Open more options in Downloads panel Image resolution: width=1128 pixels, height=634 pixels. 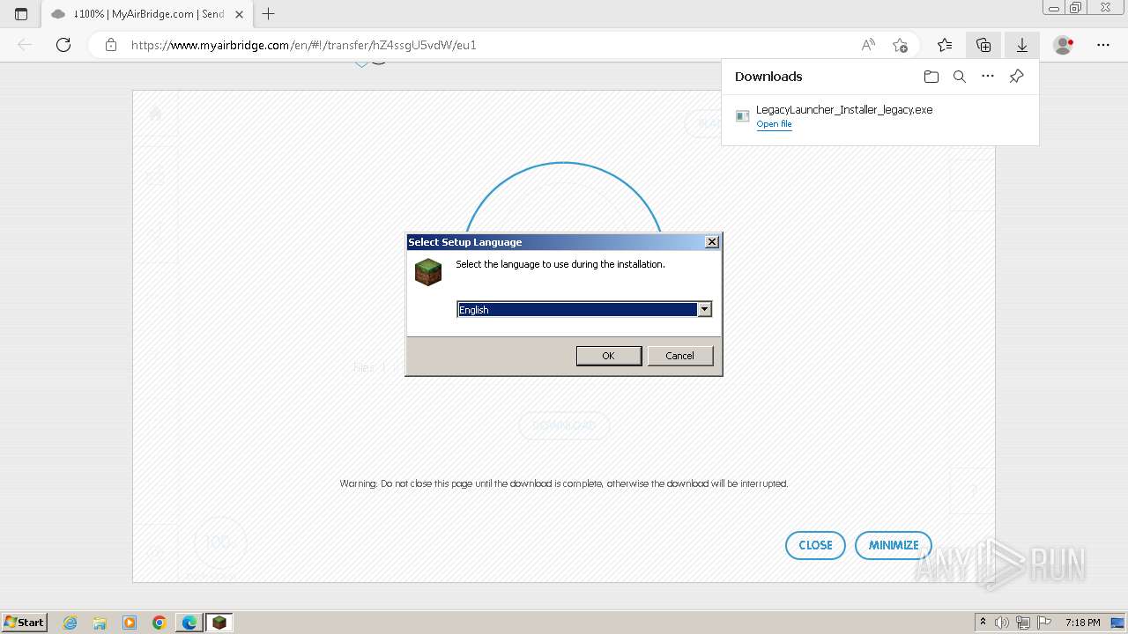[988, 77]
